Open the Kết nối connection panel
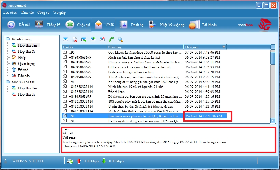Screen dimensions: 280x170 (19, 25)
